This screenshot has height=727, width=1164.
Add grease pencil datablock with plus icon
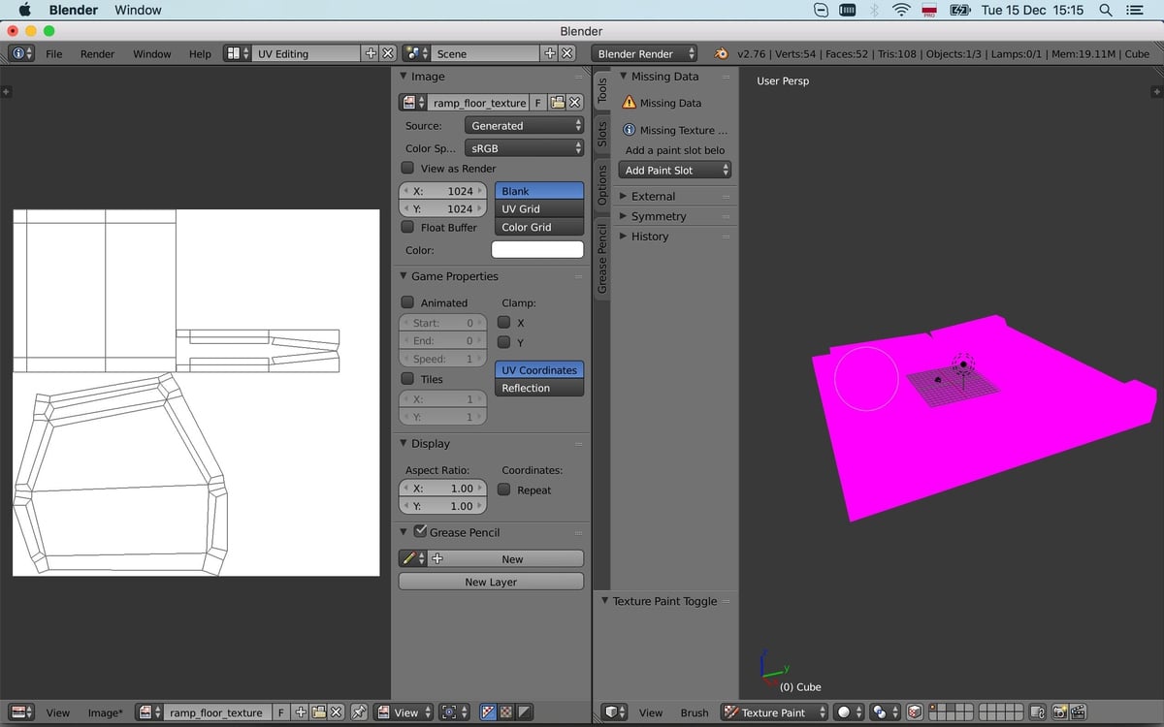coord(436,558)
